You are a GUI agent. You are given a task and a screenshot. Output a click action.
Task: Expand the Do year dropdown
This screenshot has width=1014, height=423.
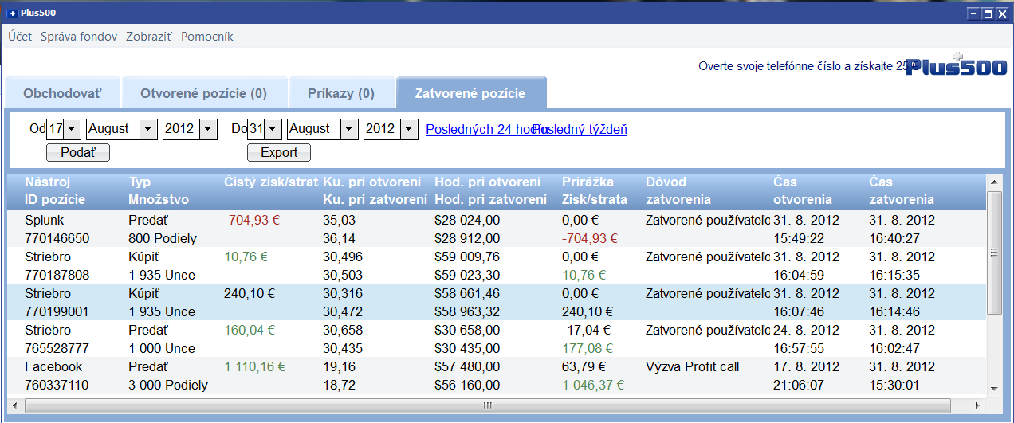409,129
